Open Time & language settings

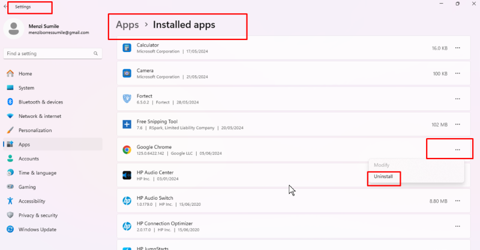[53, 173]
